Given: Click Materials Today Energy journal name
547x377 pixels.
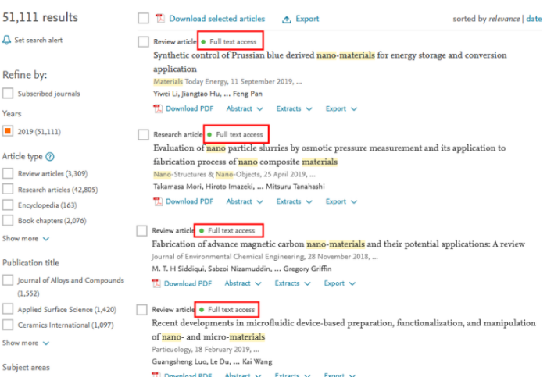Looking at the screenshot, I should (x=191, y=81).
